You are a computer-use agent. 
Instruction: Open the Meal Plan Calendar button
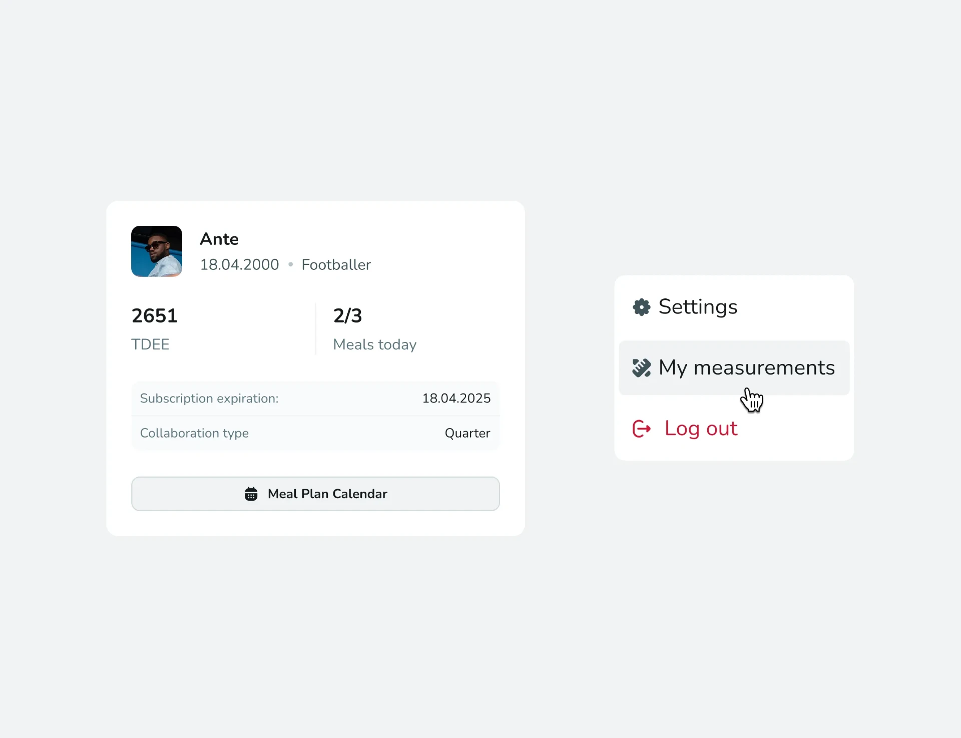click(315, 494)
